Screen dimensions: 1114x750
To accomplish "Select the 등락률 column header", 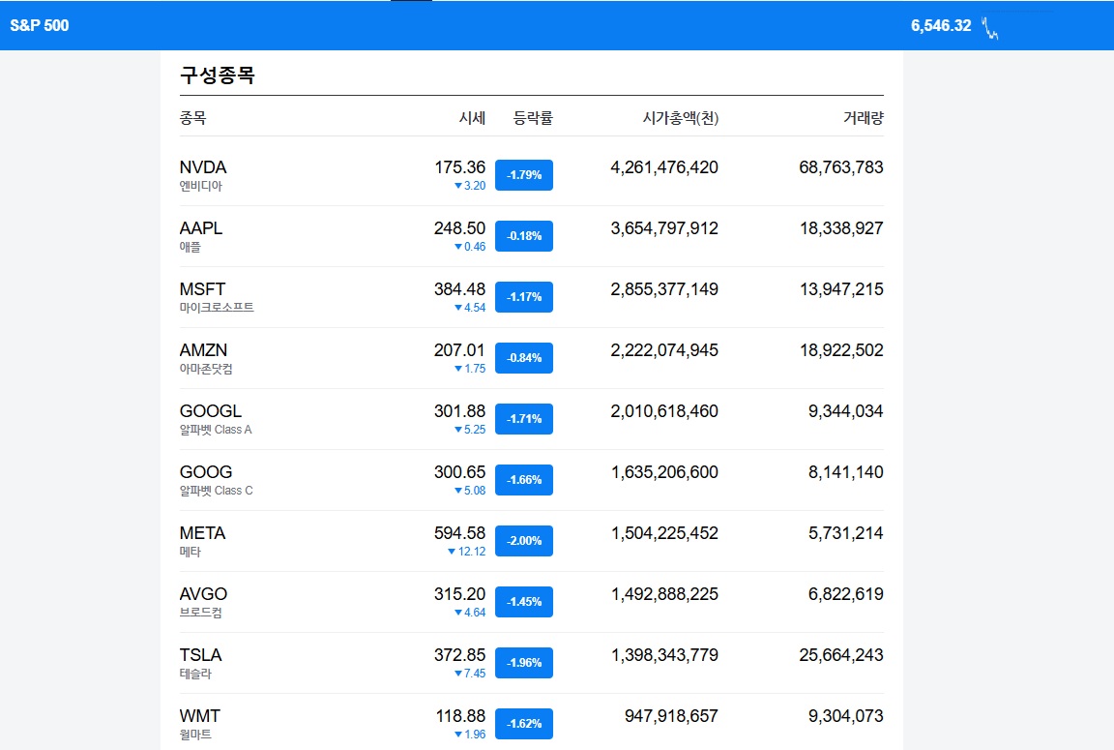I will click(x=533, y=118).
